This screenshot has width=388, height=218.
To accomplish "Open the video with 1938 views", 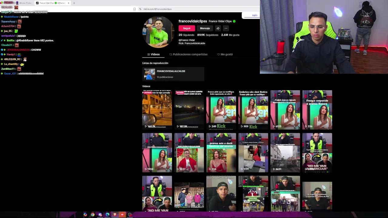I will coord(157,153).
